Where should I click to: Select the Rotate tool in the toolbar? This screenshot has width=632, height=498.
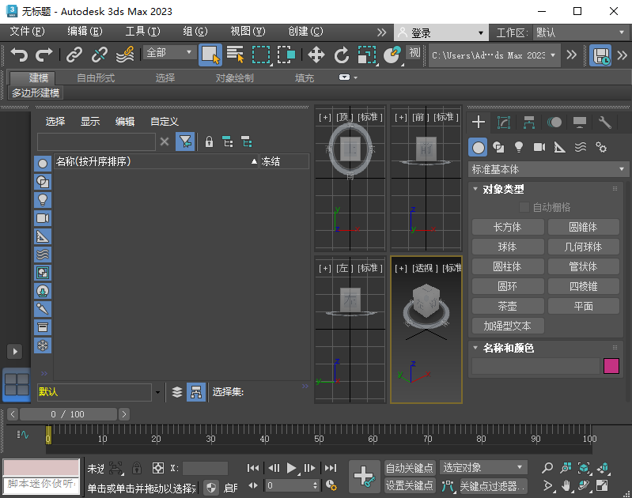342,55
